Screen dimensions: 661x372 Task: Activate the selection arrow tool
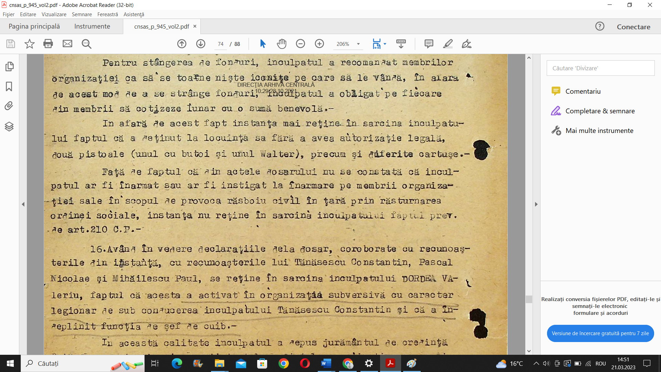[x=263, y=44]
